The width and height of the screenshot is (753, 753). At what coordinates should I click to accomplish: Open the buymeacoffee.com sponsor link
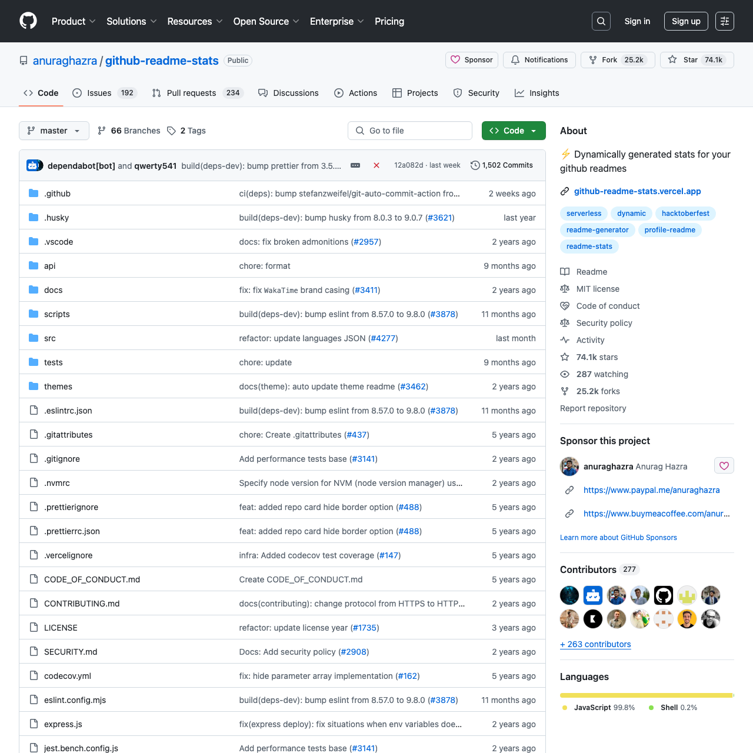(x=657, y=514)
